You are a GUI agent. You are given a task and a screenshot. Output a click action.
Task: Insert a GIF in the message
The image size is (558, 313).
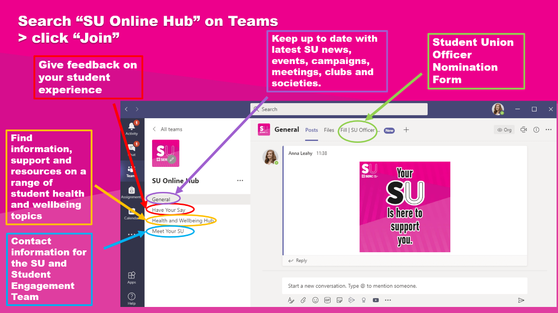(x=327, y=300)
